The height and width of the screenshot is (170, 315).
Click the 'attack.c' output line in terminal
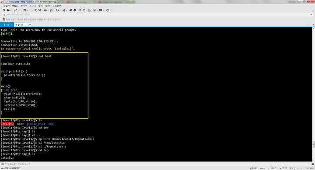pos(7,158)
